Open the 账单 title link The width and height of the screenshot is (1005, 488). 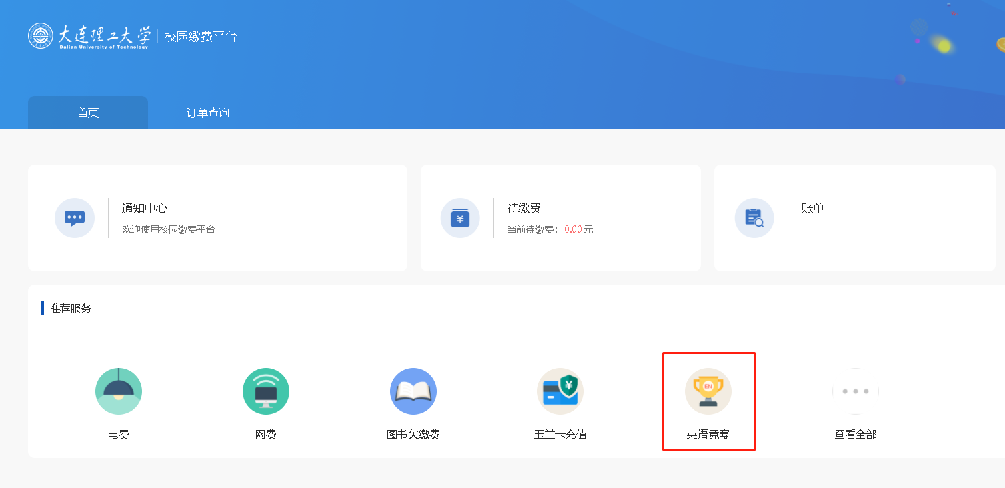tap(812, 208)
